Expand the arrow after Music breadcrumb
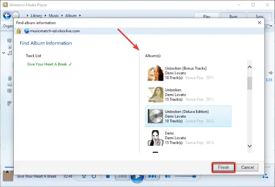275x187 pixels. click(x=62, y=16)
